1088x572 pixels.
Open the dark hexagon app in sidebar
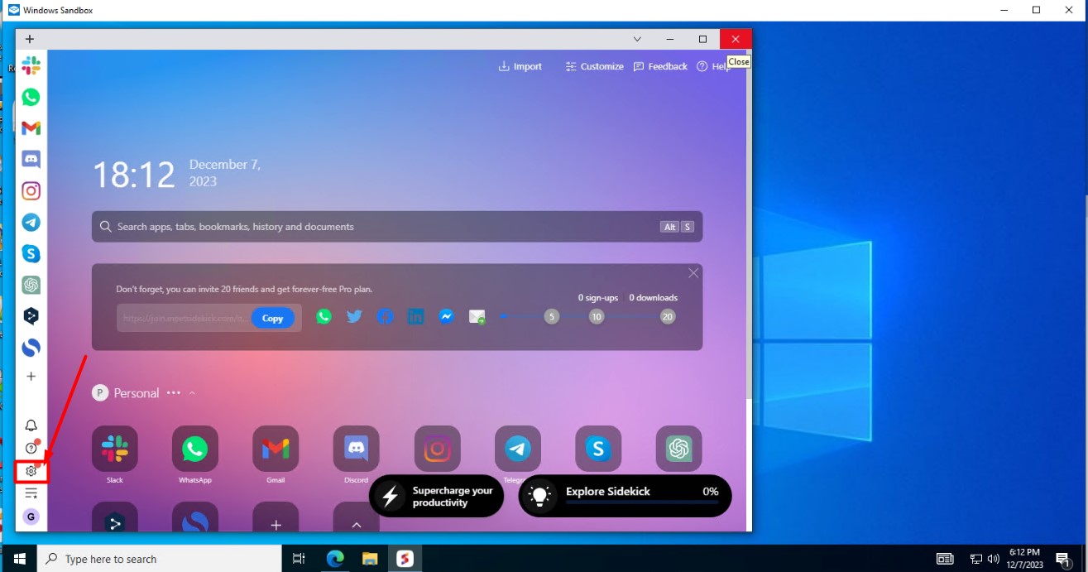(31, 315)
